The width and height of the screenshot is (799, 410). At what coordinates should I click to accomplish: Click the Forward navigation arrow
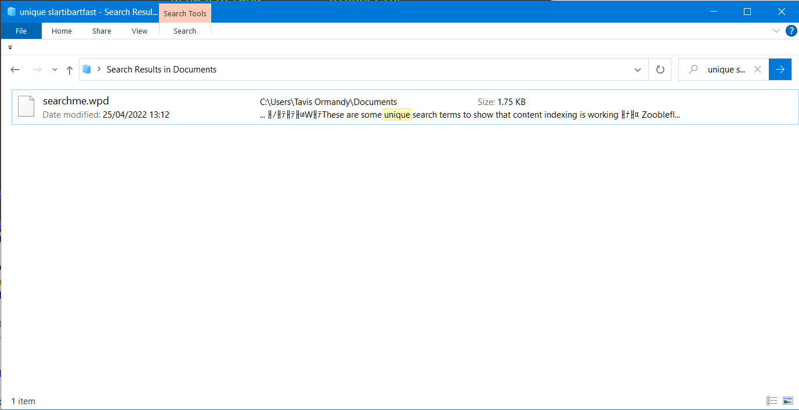coord(37,69)
